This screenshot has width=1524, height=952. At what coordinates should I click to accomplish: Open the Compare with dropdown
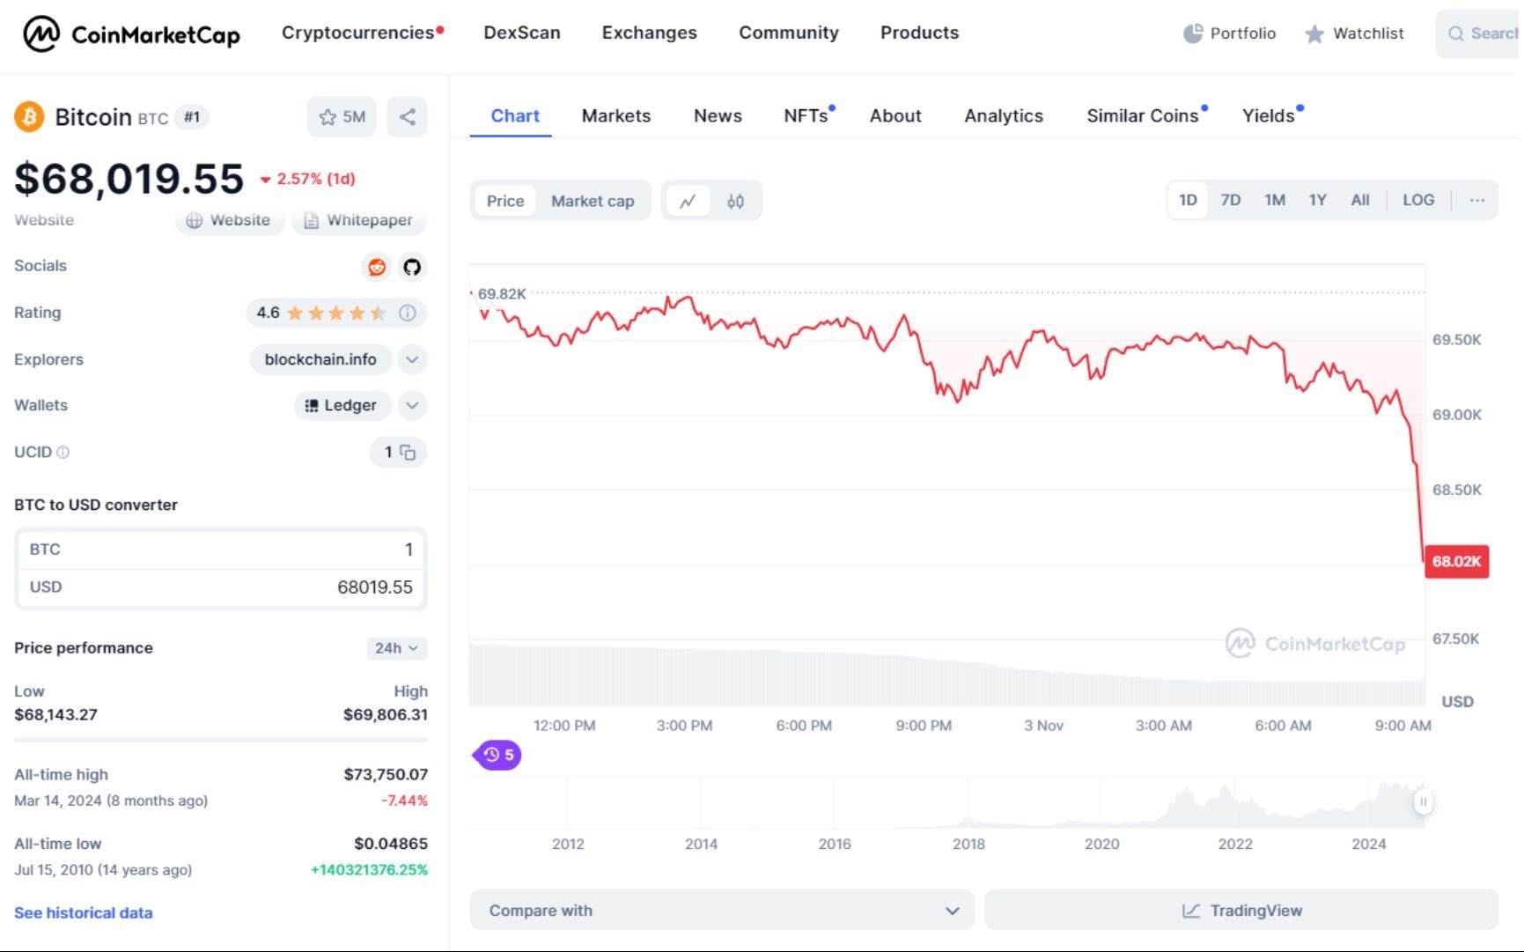click(x=720, y=910)
